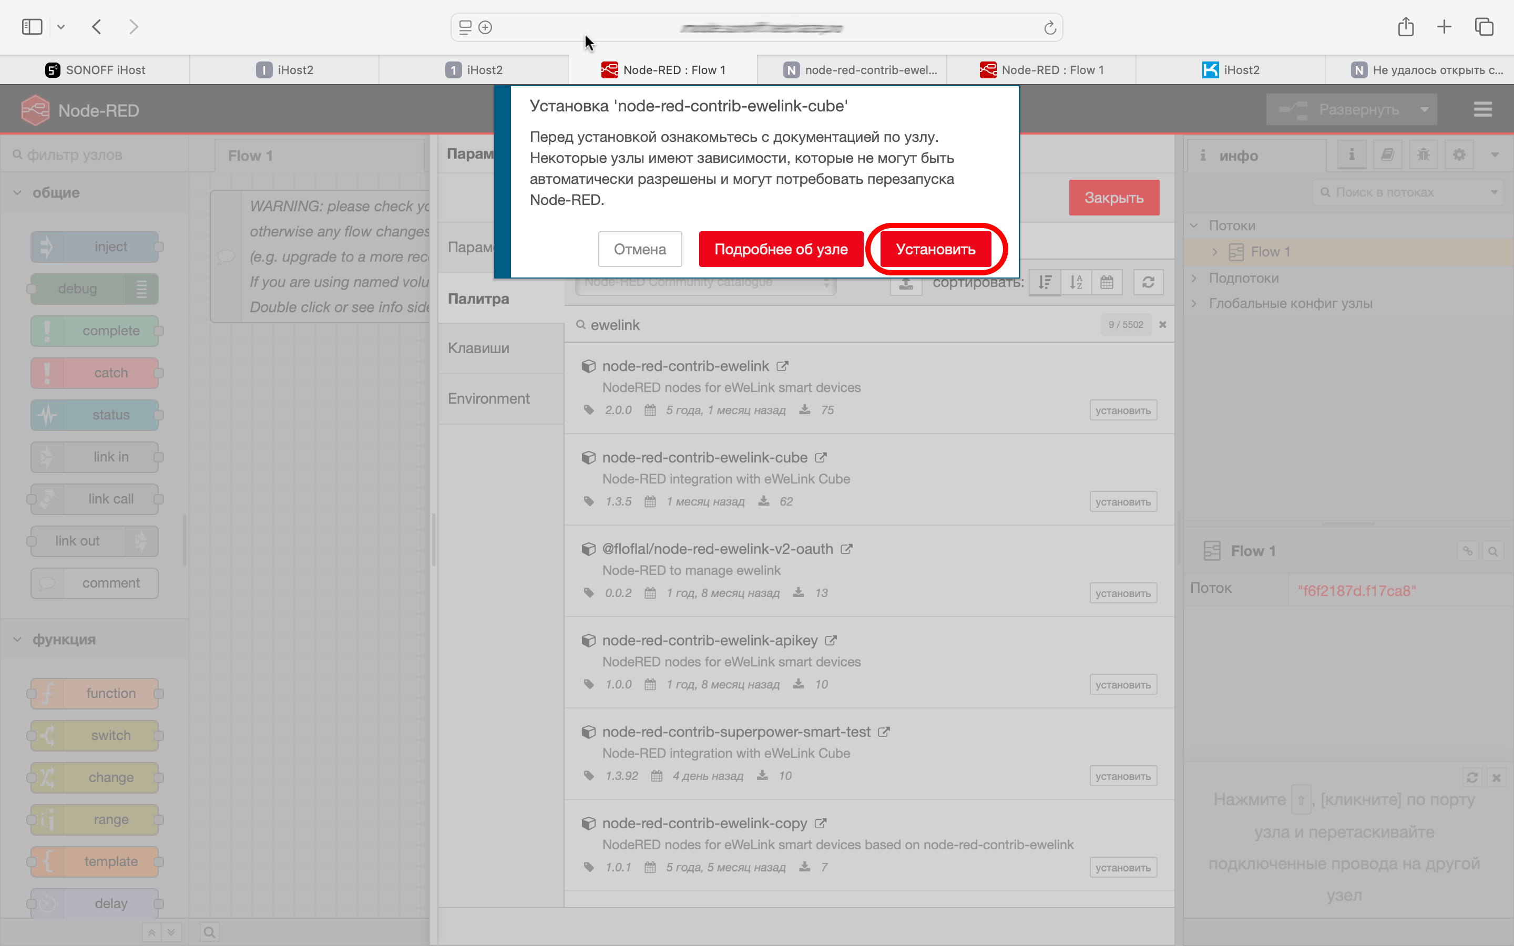Open the debug messages bug icon tab

pyautogui.click(x=1423, y=155)
